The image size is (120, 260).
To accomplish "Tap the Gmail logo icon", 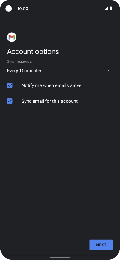I will tap(12, 37).
